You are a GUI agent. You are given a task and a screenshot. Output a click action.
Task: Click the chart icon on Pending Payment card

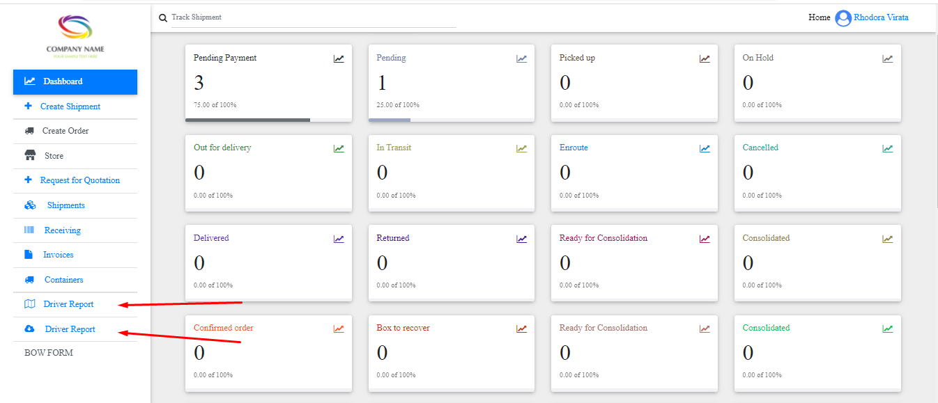[x=339, y=58]
